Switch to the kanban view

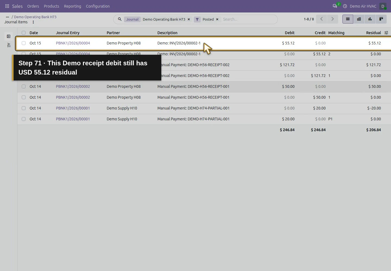tap(381, 19)
